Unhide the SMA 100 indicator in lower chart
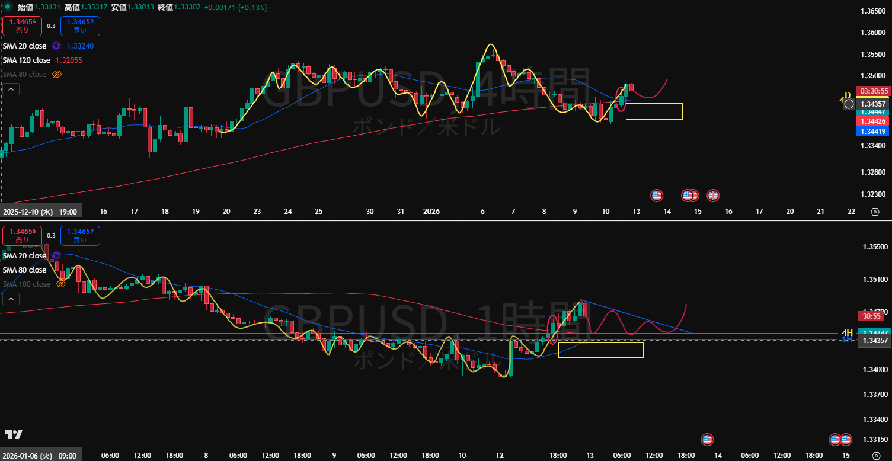This screenshot has width=892, height=461. click(x=61, y=284)
